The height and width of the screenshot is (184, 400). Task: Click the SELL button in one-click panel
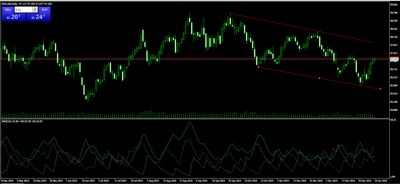(8, 9)
